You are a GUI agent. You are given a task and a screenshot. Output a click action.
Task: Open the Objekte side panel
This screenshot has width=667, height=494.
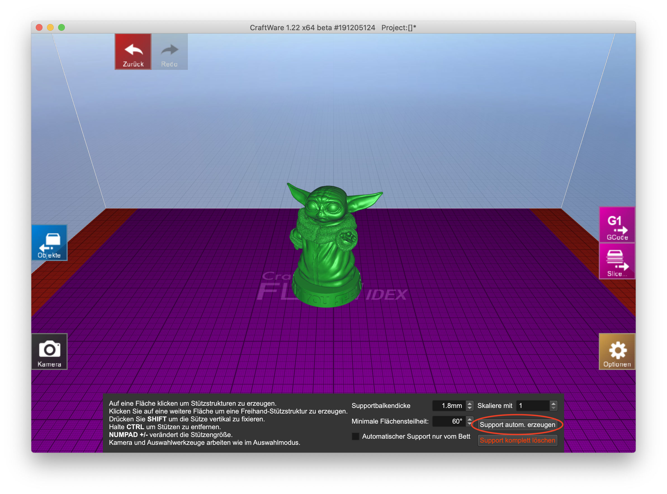[x=49, y=243]
